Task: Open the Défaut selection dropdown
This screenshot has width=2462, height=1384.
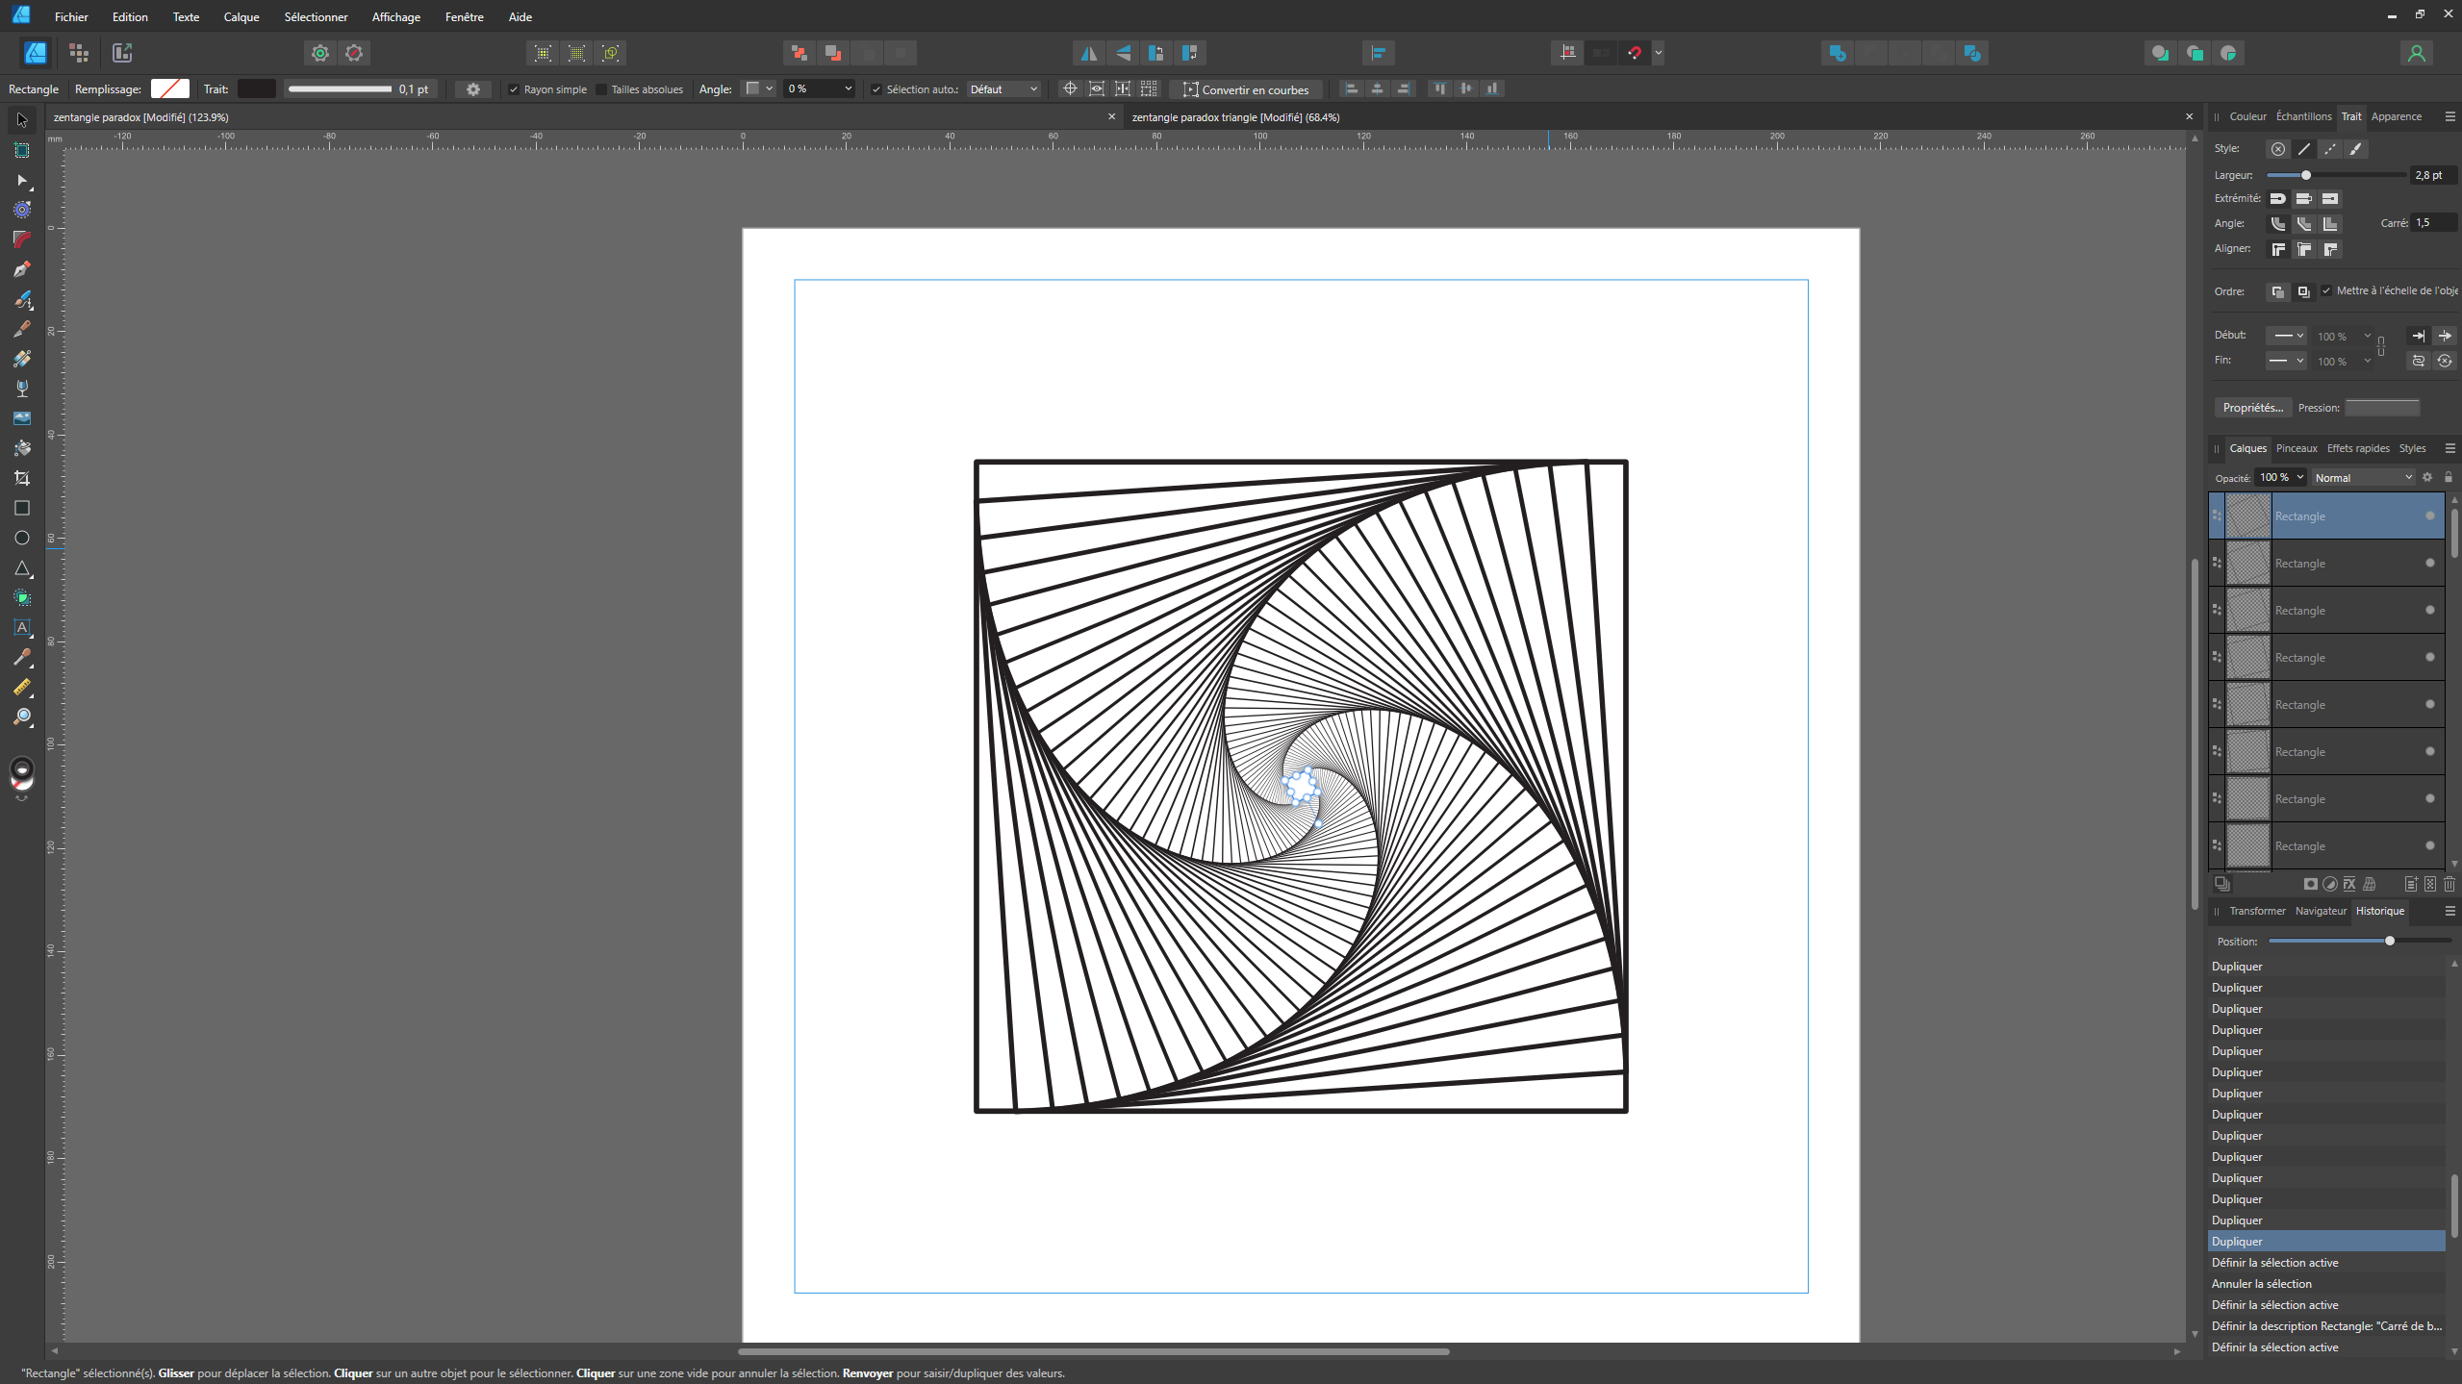Action: click(1003, 89)
